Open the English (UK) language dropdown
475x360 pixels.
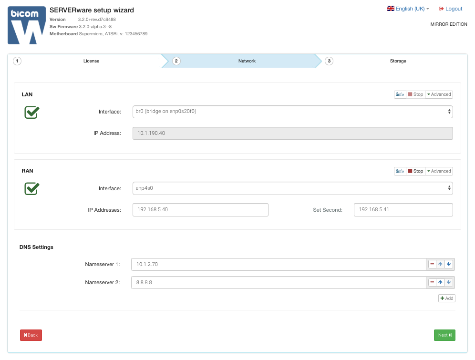click(x=408, y=9)
